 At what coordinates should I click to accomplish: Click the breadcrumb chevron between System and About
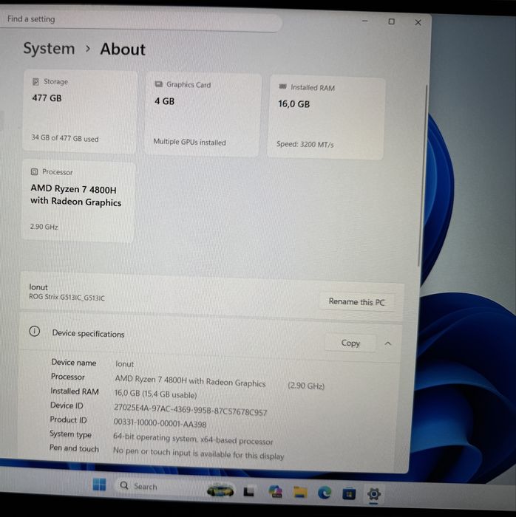[88, 49]
